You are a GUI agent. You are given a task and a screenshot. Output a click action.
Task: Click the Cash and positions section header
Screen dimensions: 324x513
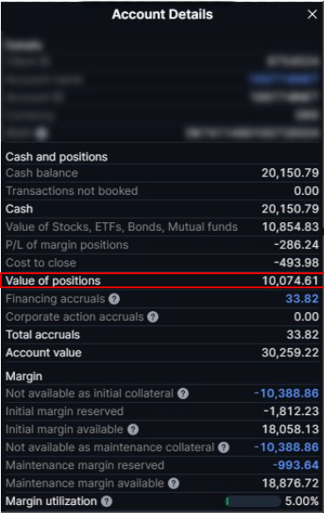[x=56, y=157]
